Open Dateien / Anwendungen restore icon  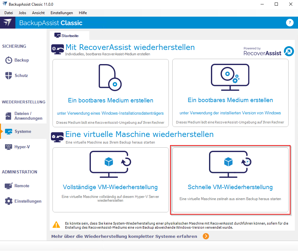(9, 116)
